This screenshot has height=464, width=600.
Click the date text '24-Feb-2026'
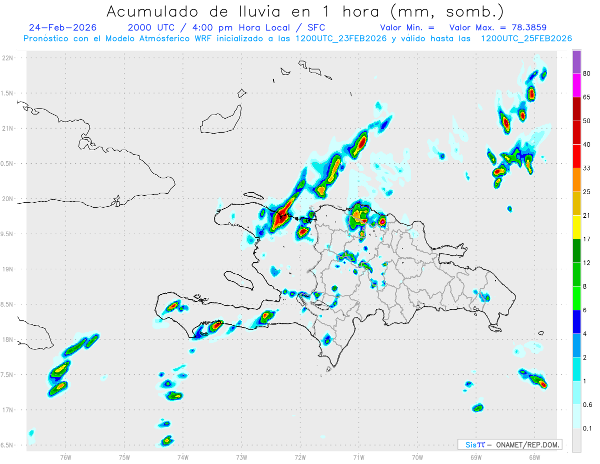click(x=63, y=28)
